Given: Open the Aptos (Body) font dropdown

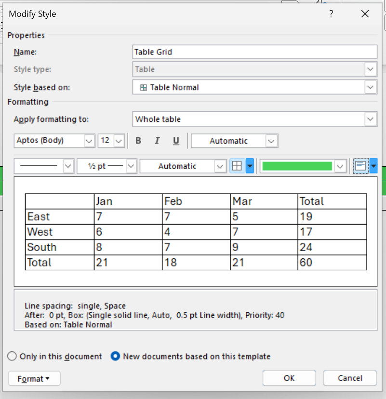Looking at the screenshot, I should coord(89,141).
